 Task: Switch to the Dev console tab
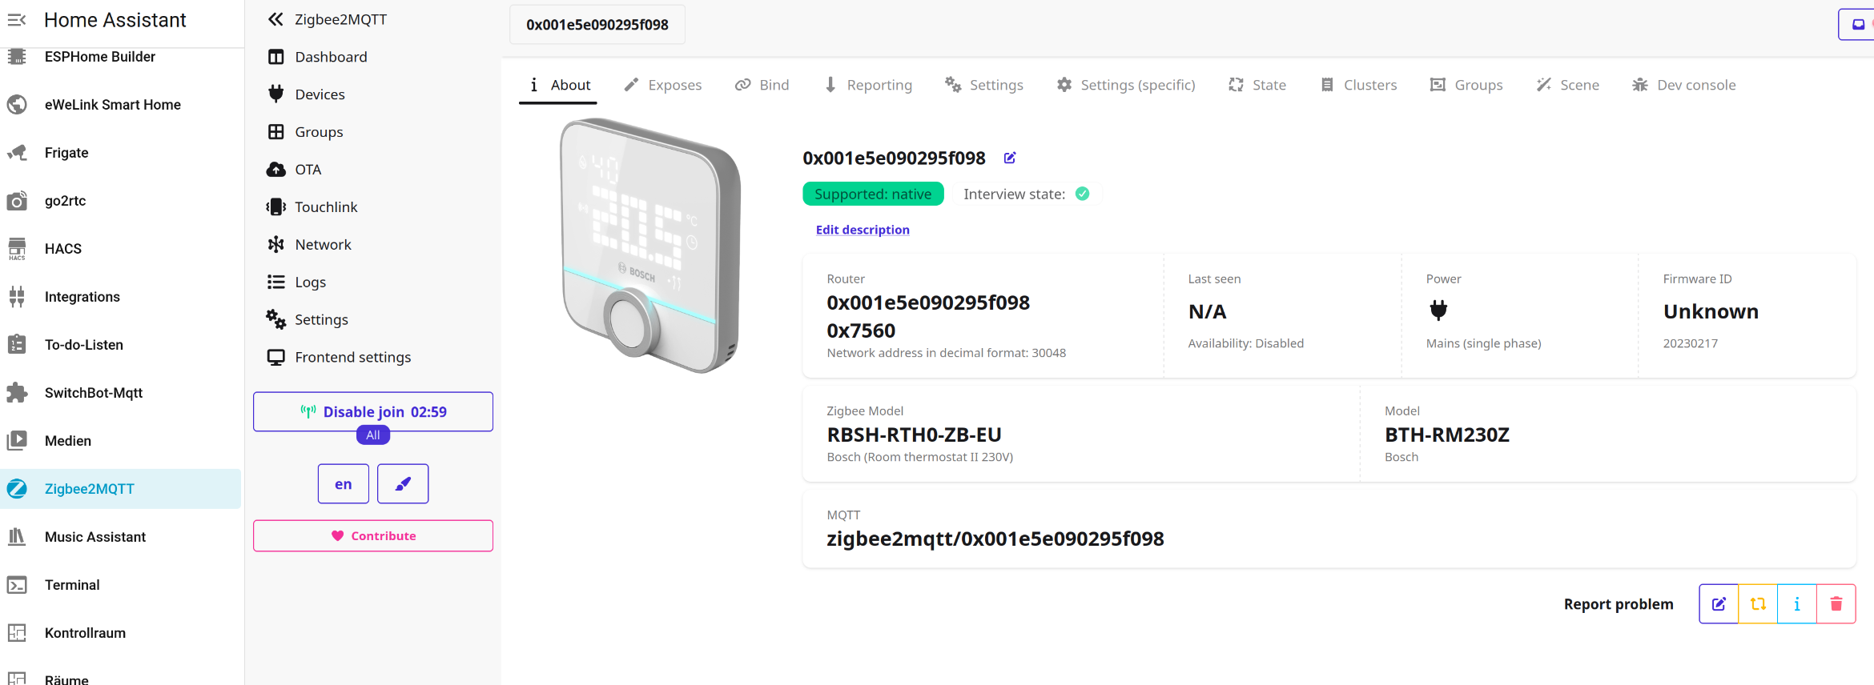[1684, 85]
